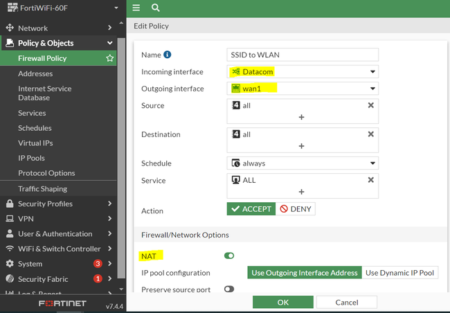
Task: Click the address icon beside Destination all
Action: 236,134
